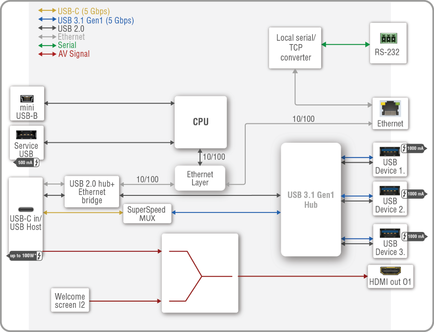Click the AV Signal legend entry
The height and width of the screenshot is (332, 434).
[x=74, y=54]
